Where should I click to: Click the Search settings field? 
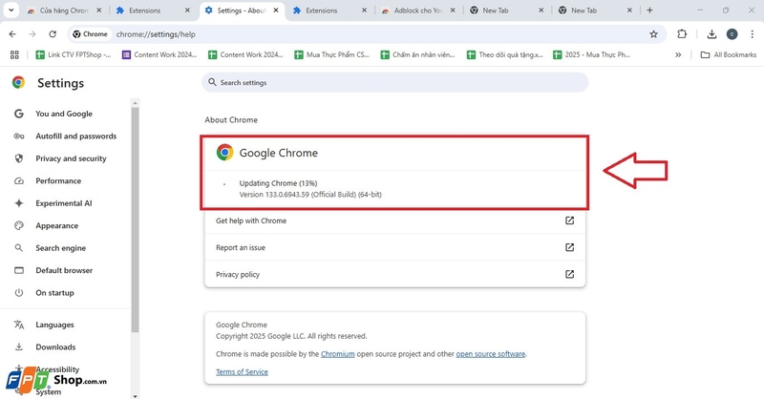coord(394,82)
